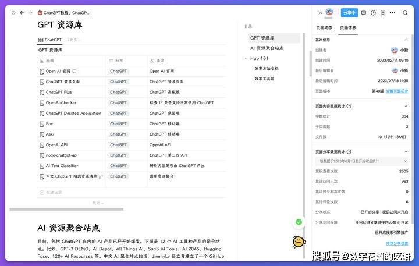Dismiss the 2023年6月1日 statistics notice
419x266 pixels.
click(405, 161)
